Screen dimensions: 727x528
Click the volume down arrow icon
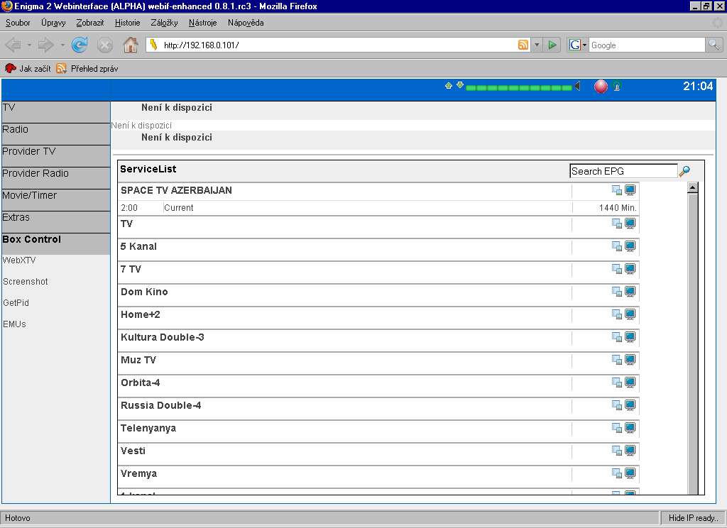point(460,85)
